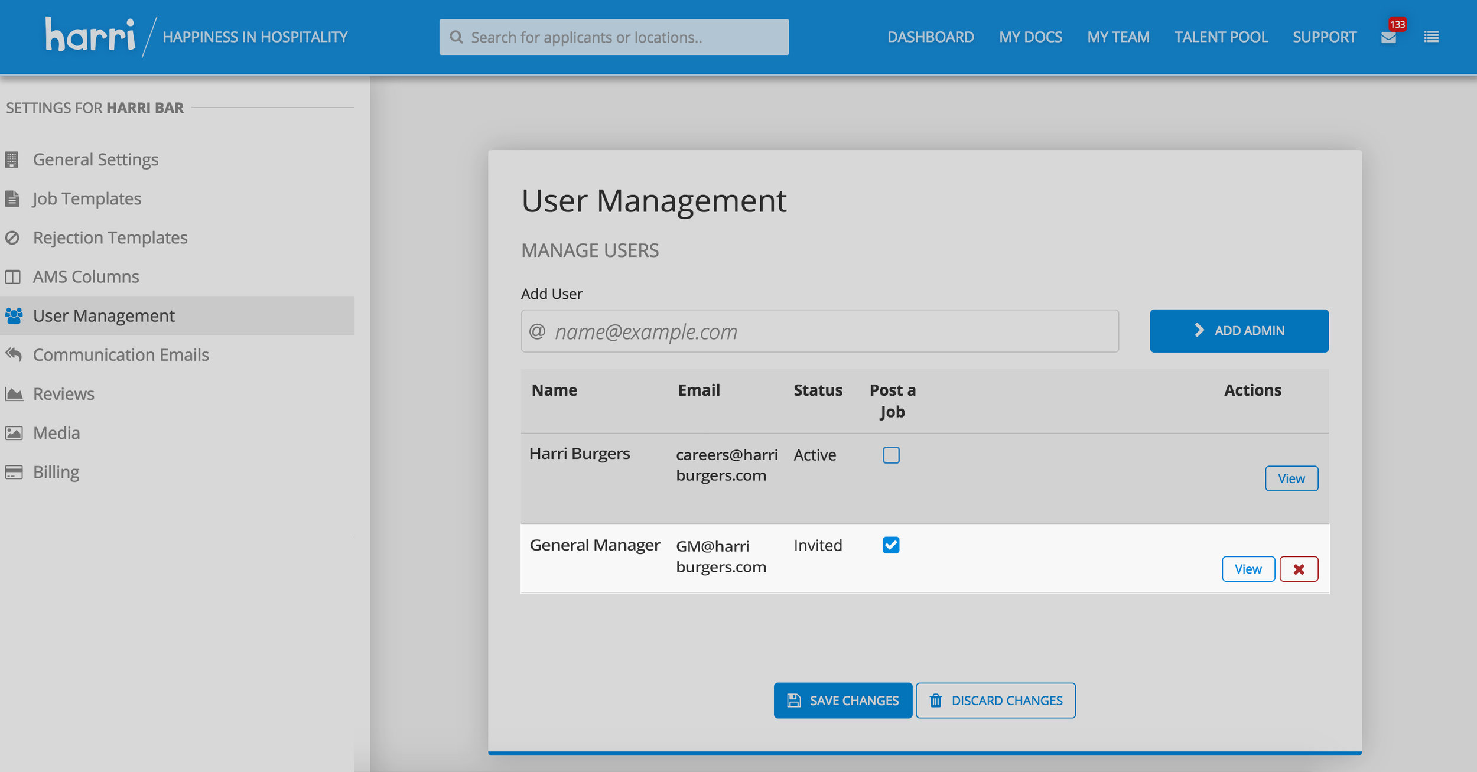
Task: Select General Settings in the sidebar
Action: [96, 159]
